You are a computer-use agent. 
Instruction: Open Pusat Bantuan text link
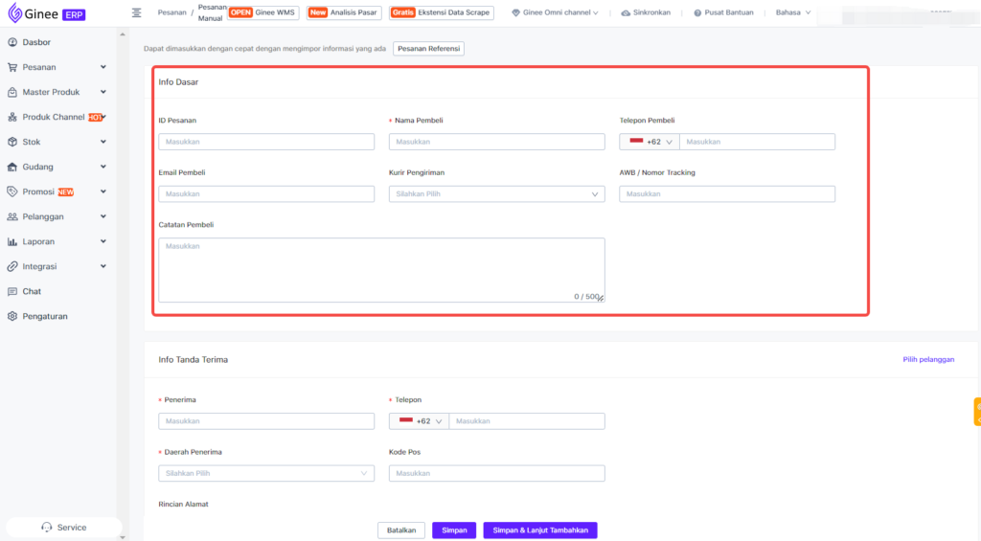[729, 12]
